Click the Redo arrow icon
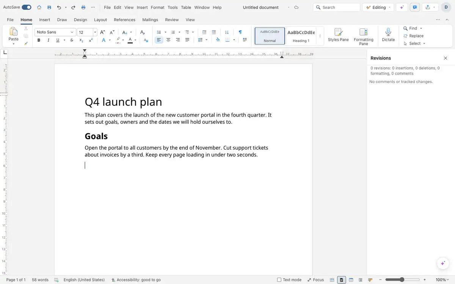The width and height of the screenshot is (455, 284). pos(73,7)
